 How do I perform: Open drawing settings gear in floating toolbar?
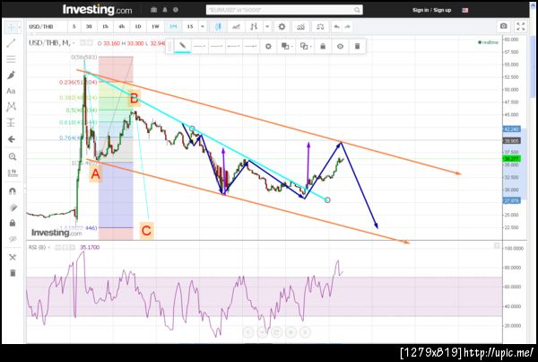[268, 46]
